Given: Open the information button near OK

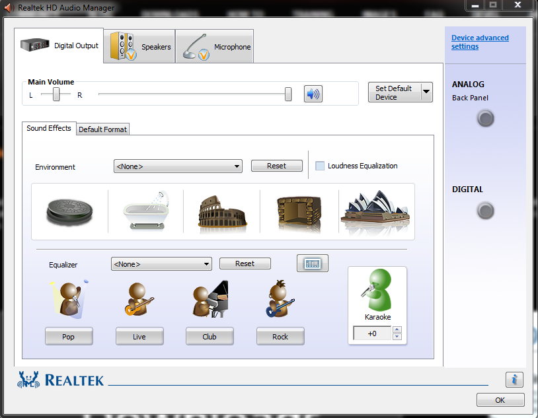Looking at the screenshot, I should click(514, 380).
